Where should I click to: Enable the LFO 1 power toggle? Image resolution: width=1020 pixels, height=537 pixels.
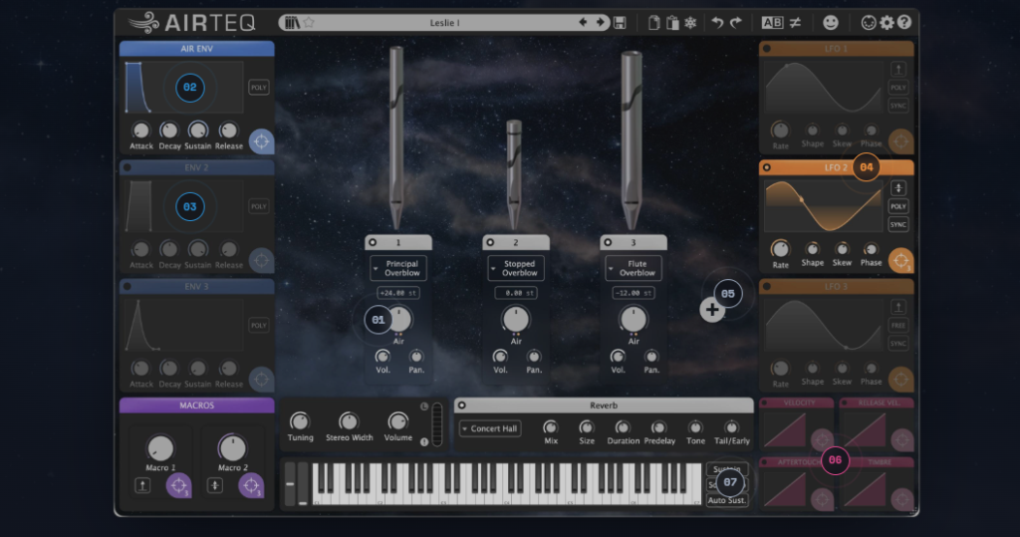[x=767, y=49]
